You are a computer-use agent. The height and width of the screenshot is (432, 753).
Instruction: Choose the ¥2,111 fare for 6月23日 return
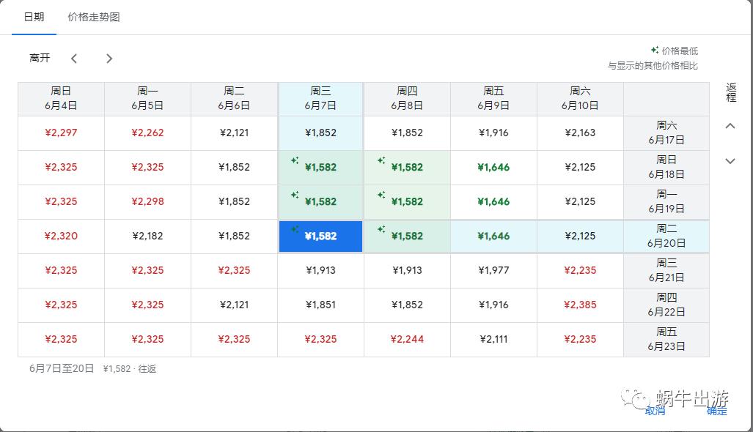[493, 339]
